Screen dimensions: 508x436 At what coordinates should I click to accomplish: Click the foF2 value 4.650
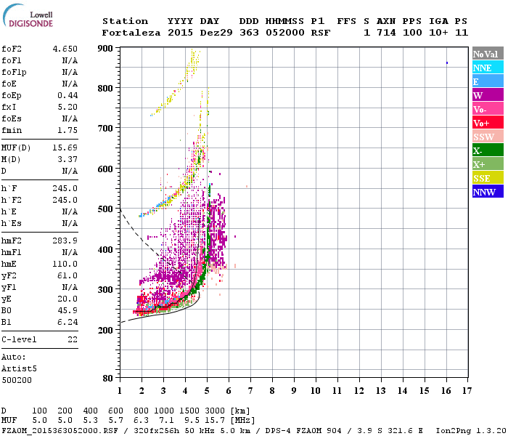65,49
